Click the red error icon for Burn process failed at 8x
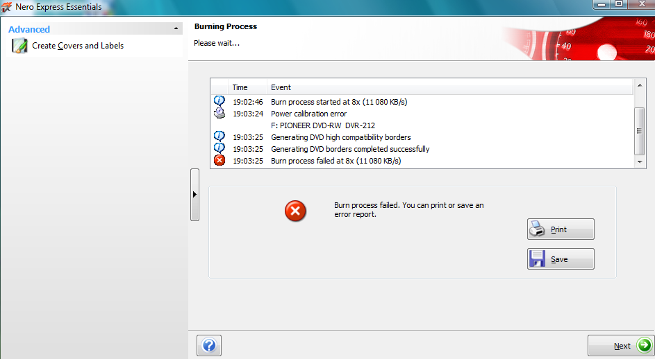 [219, 160]
